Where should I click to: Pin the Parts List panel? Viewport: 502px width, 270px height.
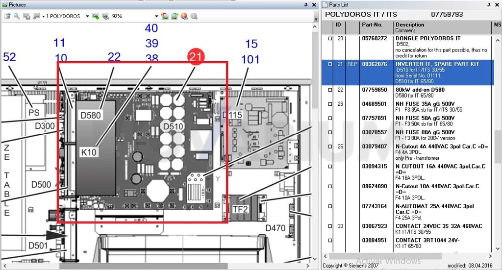pyautogui.click(x=489, y=4)
